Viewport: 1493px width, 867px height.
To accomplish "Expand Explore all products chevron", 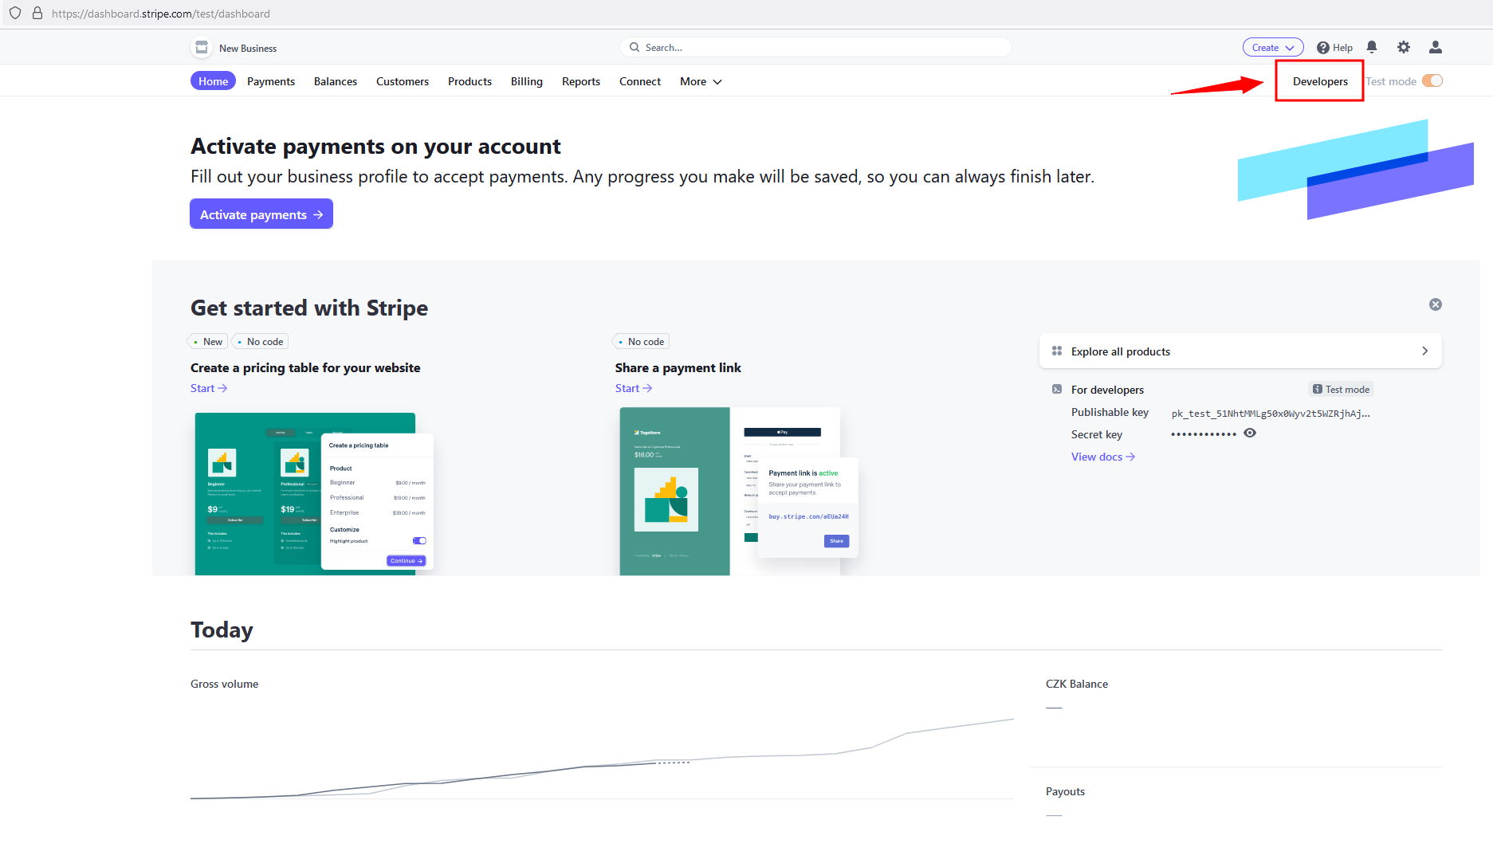I will 1425,351.
